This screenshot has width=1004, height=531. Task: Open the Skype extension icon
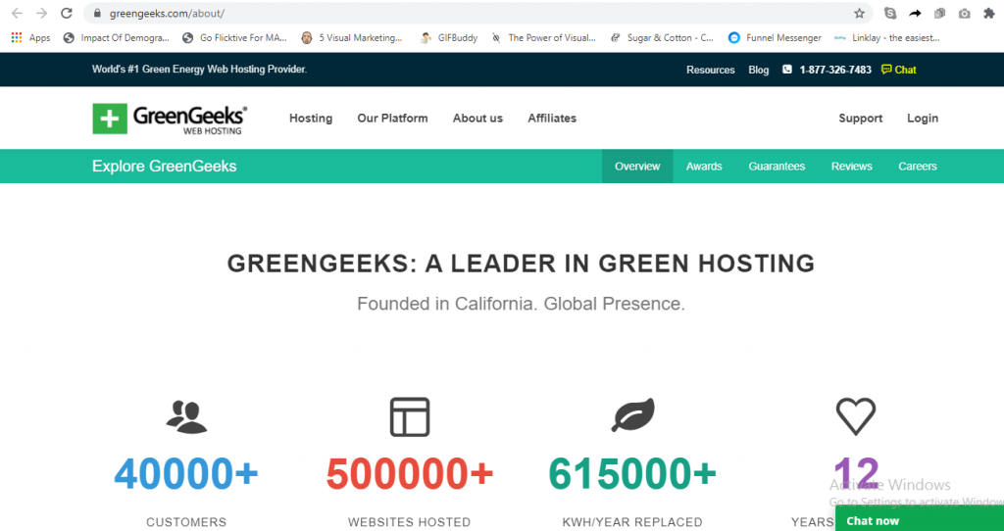[x=890, y=13]
